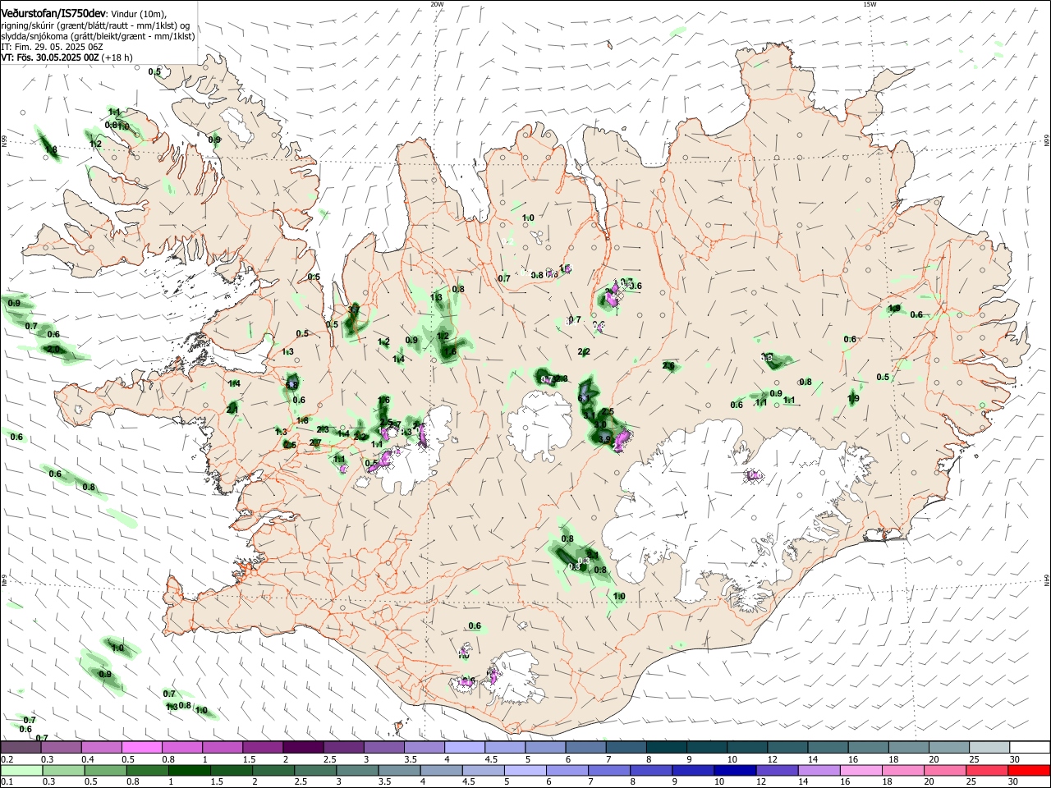The height and width of the screenshot is (788, 1051).
Task: Pick the bright red 30 mm rain swatch
Action: pos(1029,771)
